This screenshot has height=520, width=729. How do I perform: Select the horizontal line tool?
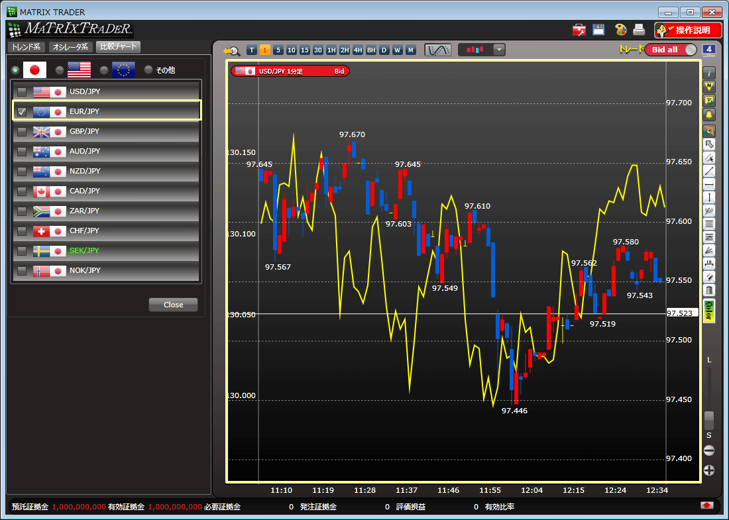point(708,185)
